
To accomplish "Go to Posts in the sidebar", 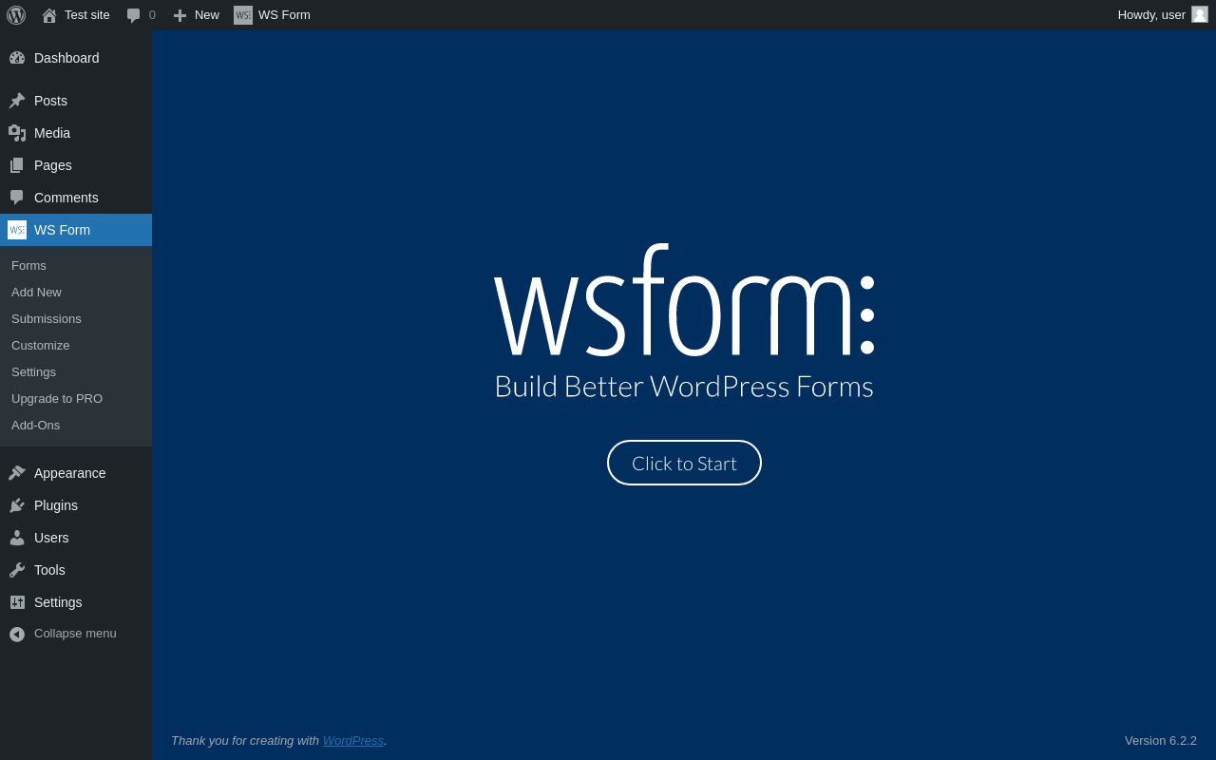I will coord(76,101).
